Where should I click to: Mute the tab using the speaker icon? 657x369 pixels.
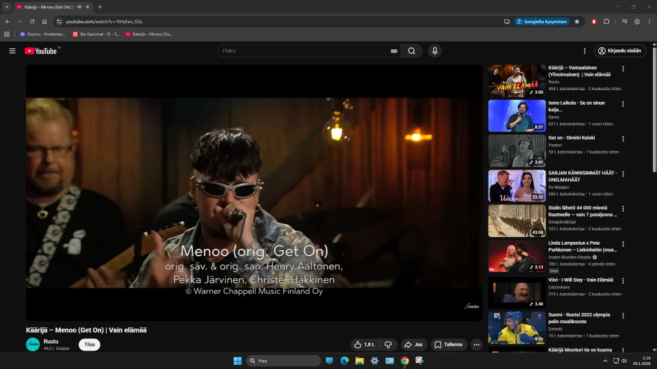[x=79, y=7]
